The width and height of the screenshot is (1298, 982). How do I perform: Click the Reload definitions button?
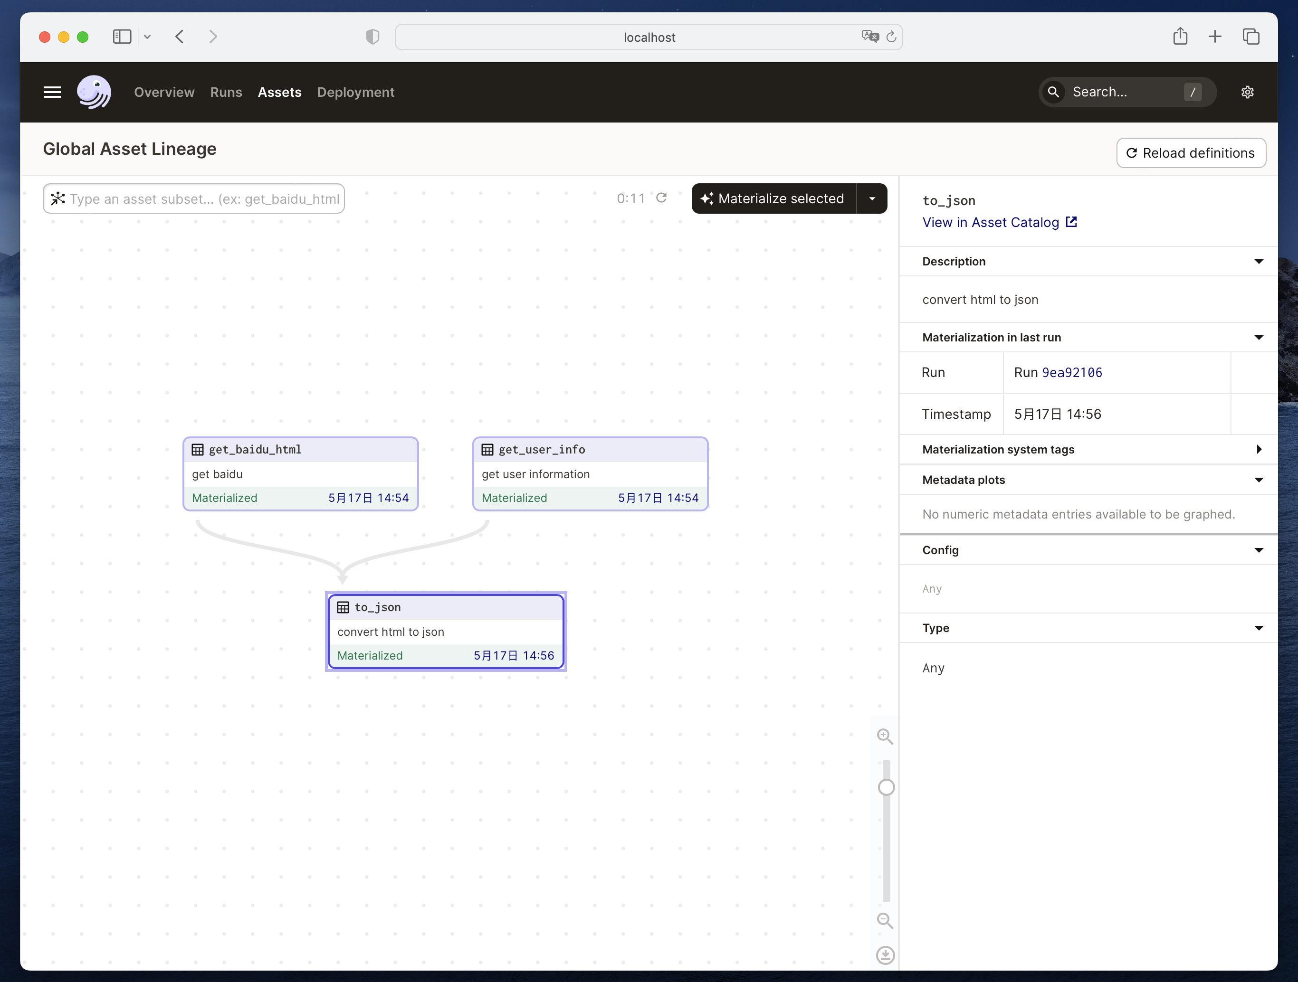(1191, 153)
